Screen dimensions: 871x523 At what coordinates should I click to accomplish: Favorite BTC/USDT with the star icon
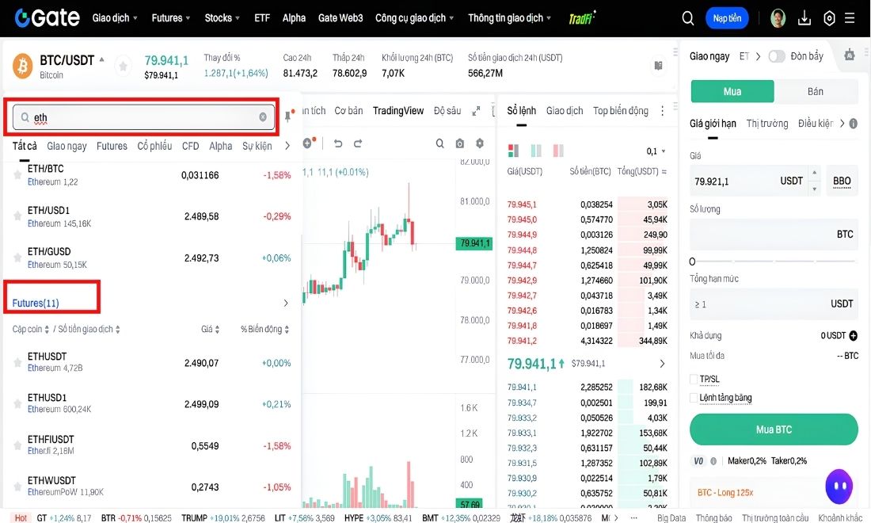pyautogui.click(x=123, y=67)
